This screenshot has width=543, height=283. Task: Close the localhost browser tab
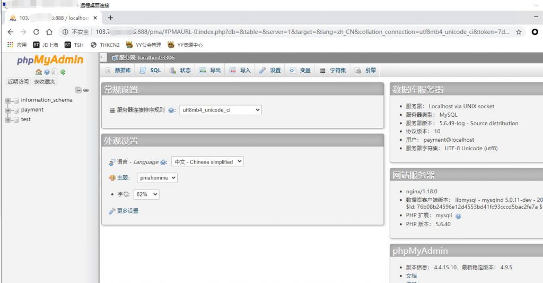pos(95,18)
